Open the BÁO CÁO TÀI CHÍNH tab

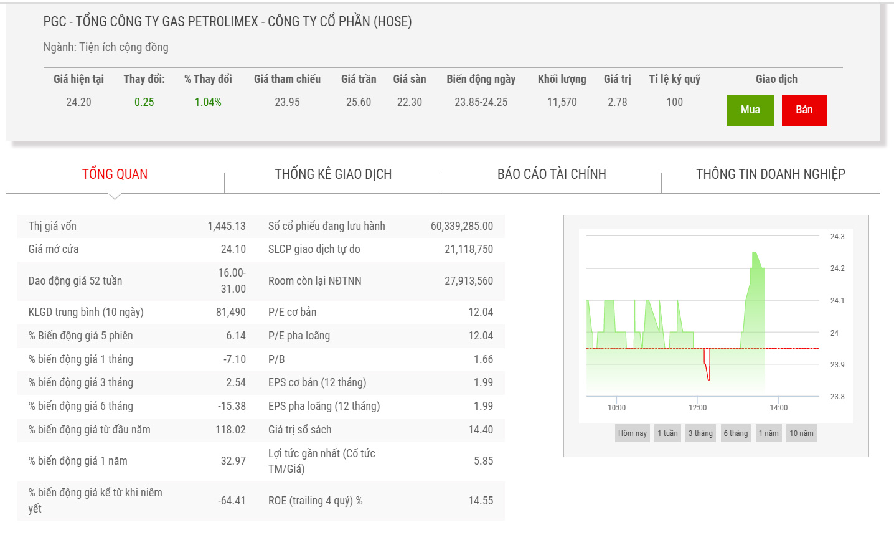[552, 174]
